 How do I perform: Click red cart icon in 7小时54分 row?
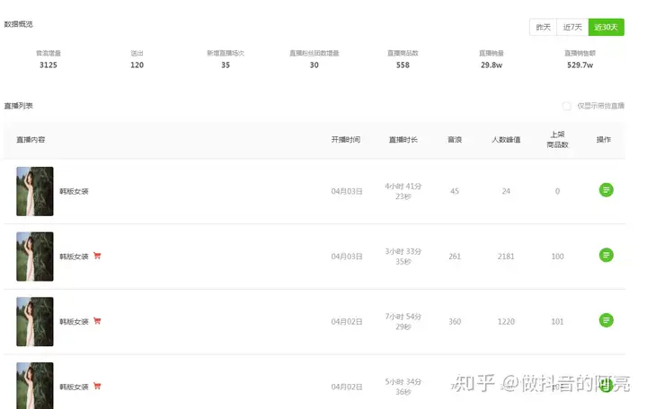coord(97,321)
